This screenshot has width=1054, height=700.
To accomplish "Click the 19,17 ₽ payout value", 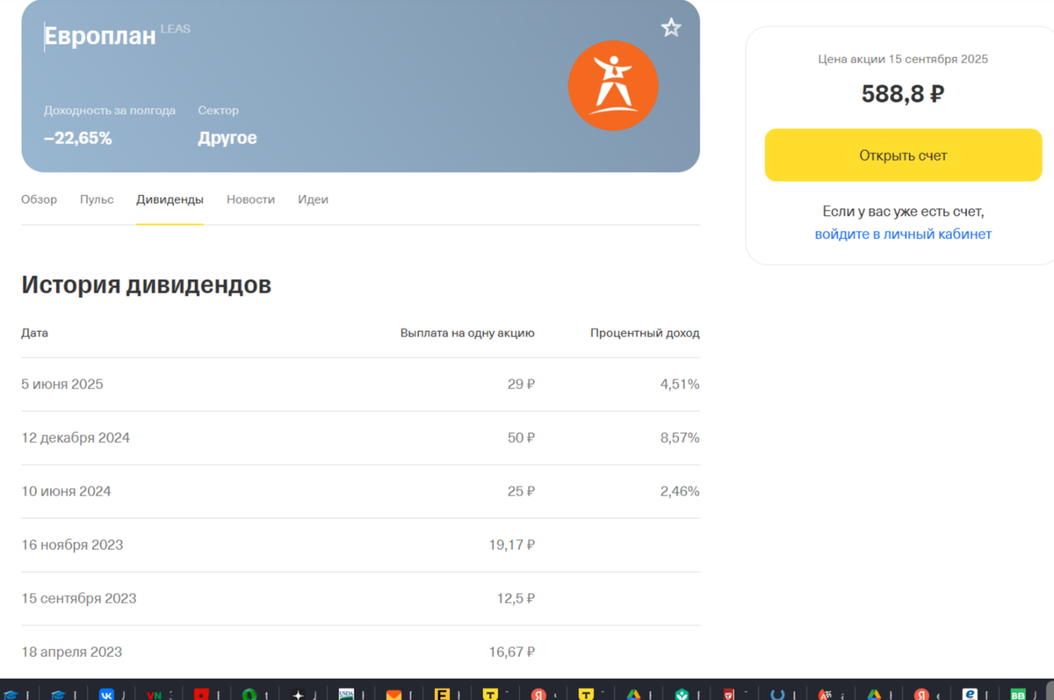I will [x=512, y=545].
